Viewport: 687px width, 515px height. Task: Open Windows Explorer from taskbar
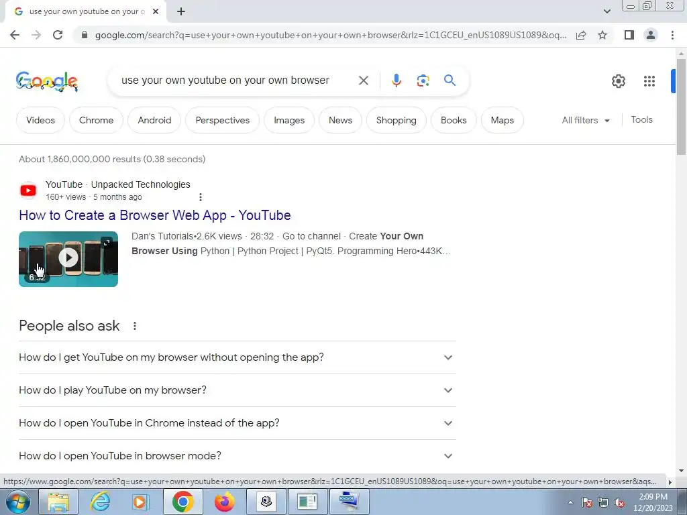(x=58, y=502)
